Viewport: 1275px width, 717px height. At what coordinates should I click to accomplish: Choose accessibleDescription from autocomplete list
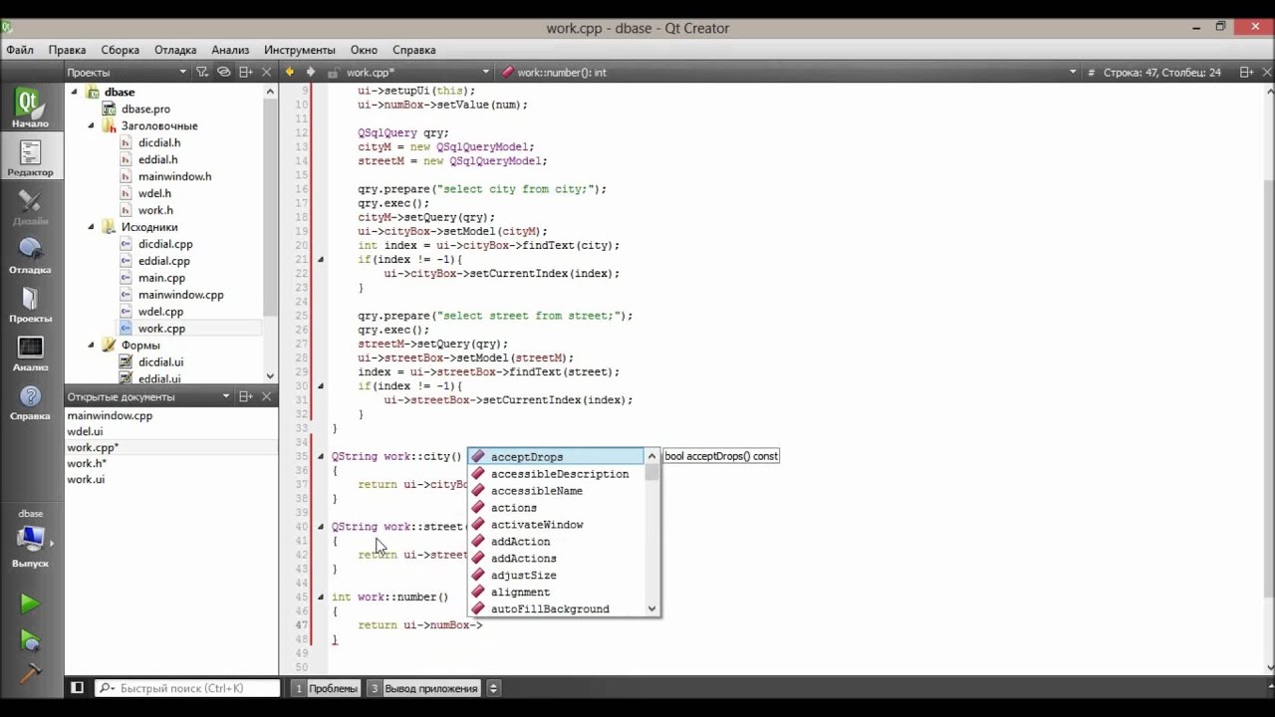tap(557, 474)
